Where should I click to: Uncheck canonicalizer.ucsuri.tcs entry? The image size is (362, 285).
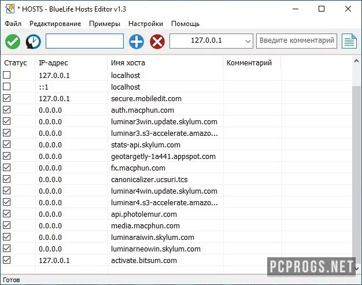[7, 179]
